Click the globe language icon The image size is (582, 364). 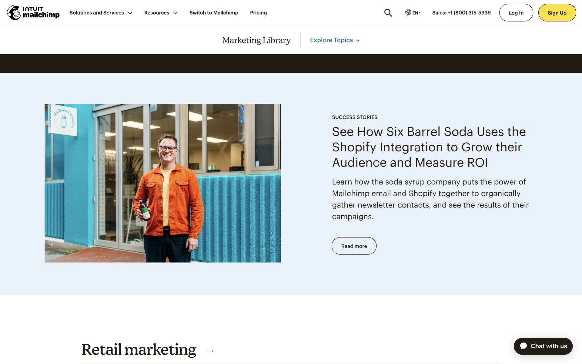408,13
